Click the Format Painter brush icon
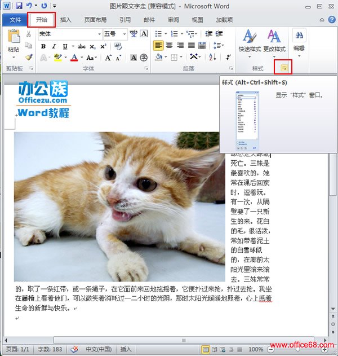The image size is (338, 356). coord(29,58)
